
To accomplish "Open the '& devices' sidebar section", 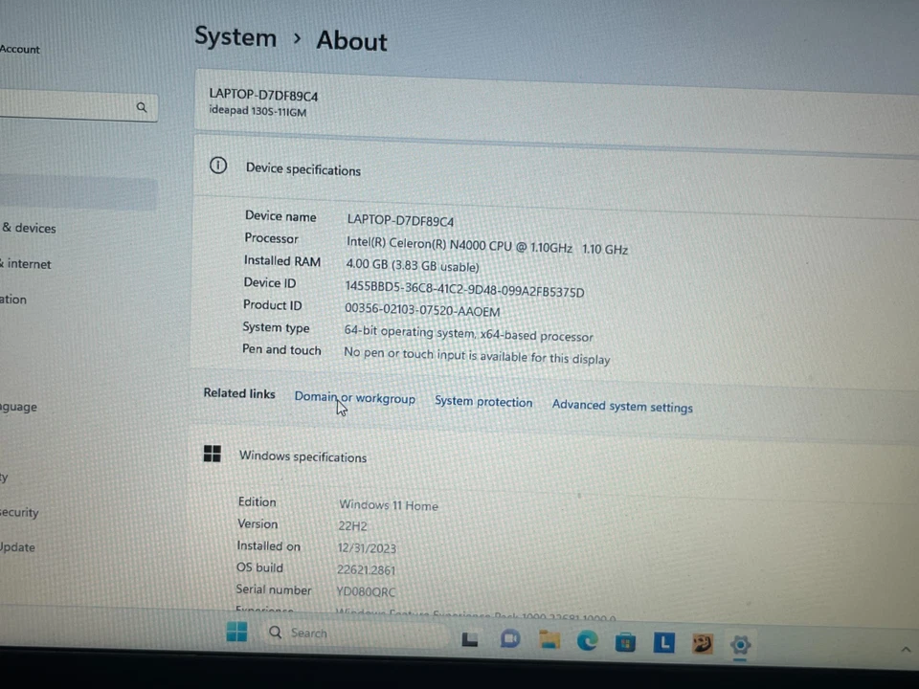I will click(29, 228).
